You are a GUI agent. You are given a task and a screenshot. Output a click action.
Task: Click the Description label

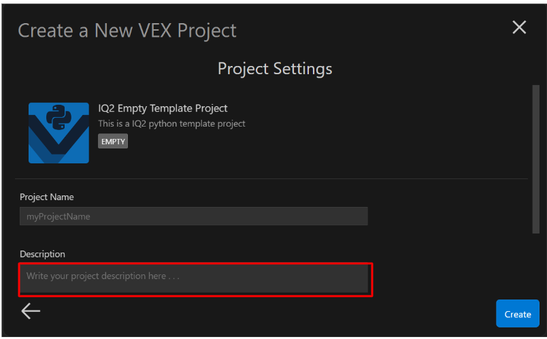coord(42,254)
